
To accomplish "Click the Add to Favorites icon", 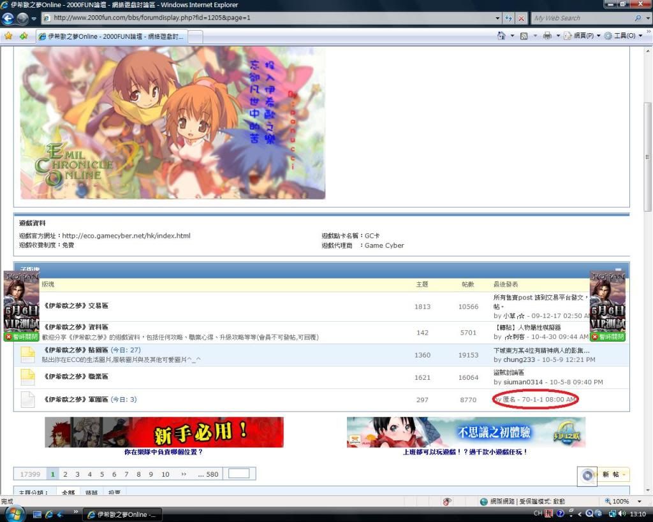I will click(x=24, y=36).
